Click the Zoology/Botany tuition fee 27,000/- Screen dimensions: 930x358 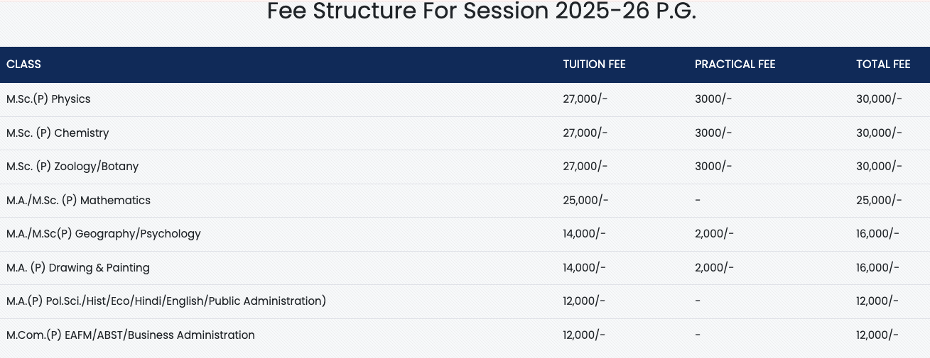585,167
